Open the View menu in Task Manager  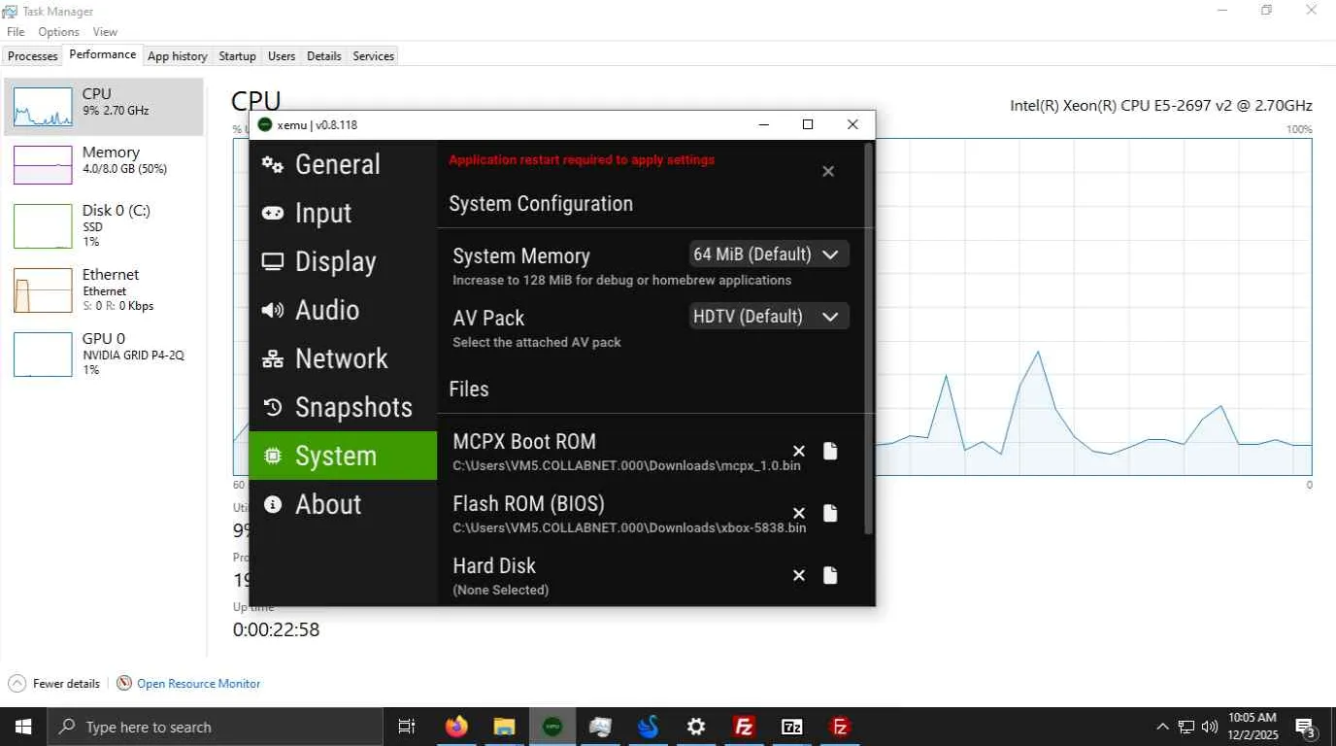(105, 32)
